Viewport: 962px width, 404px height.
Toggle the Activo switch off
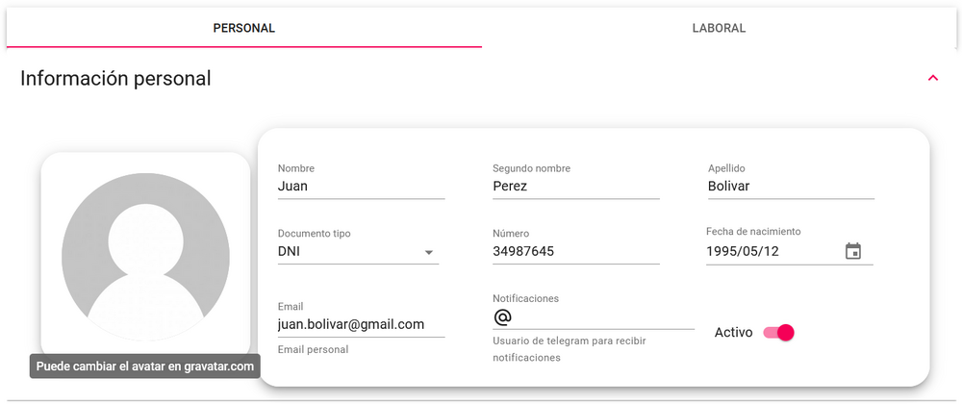point(778,333)
